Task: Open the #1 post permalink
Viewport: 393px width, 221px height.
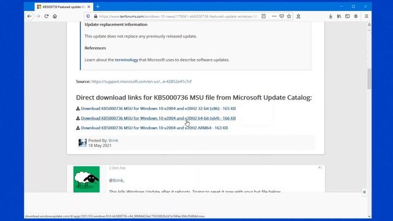Action: click(x=320, y=168)
